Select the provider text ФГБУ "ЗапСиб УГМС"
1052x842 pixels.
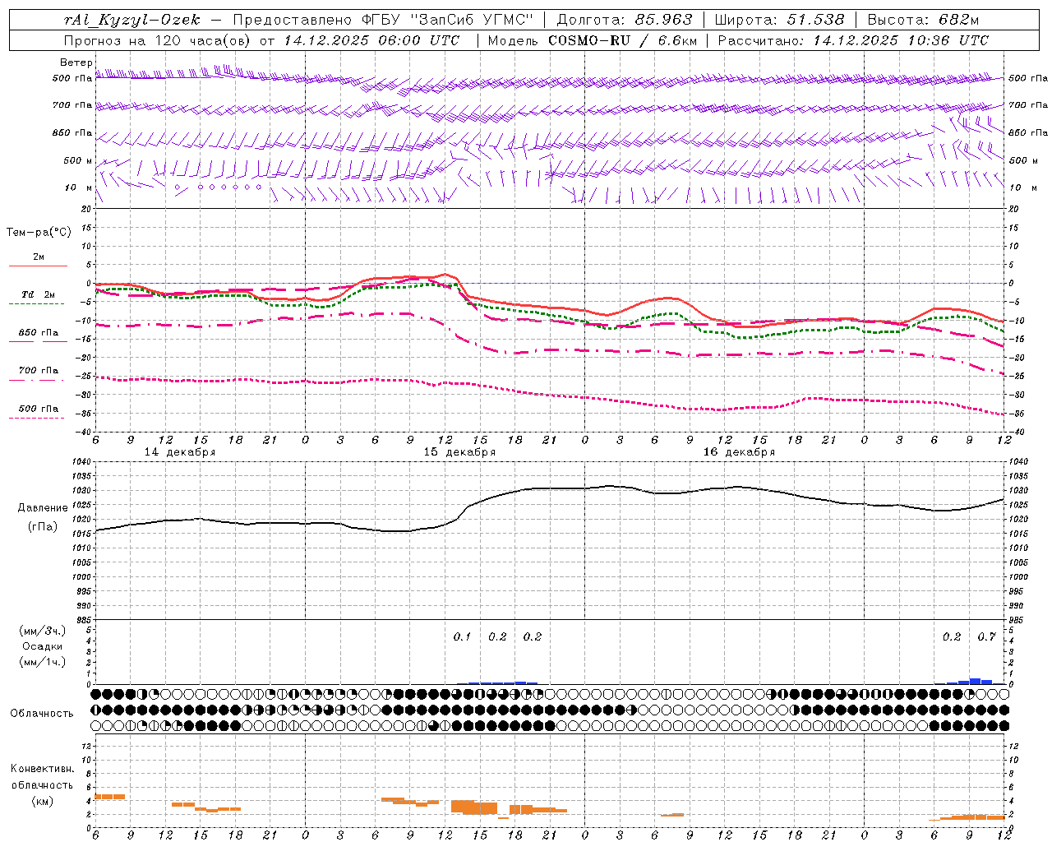pos(447,20)
